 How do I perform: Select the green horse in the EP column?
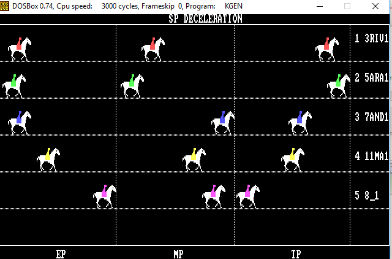[x=14, y=86]
